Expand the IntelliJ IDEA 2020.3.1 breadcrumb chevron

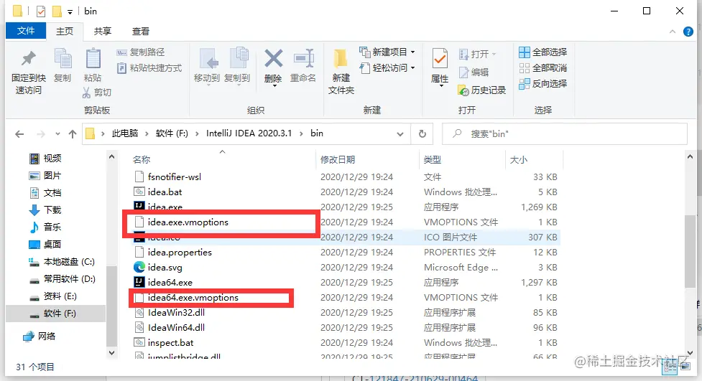(301, 133)
